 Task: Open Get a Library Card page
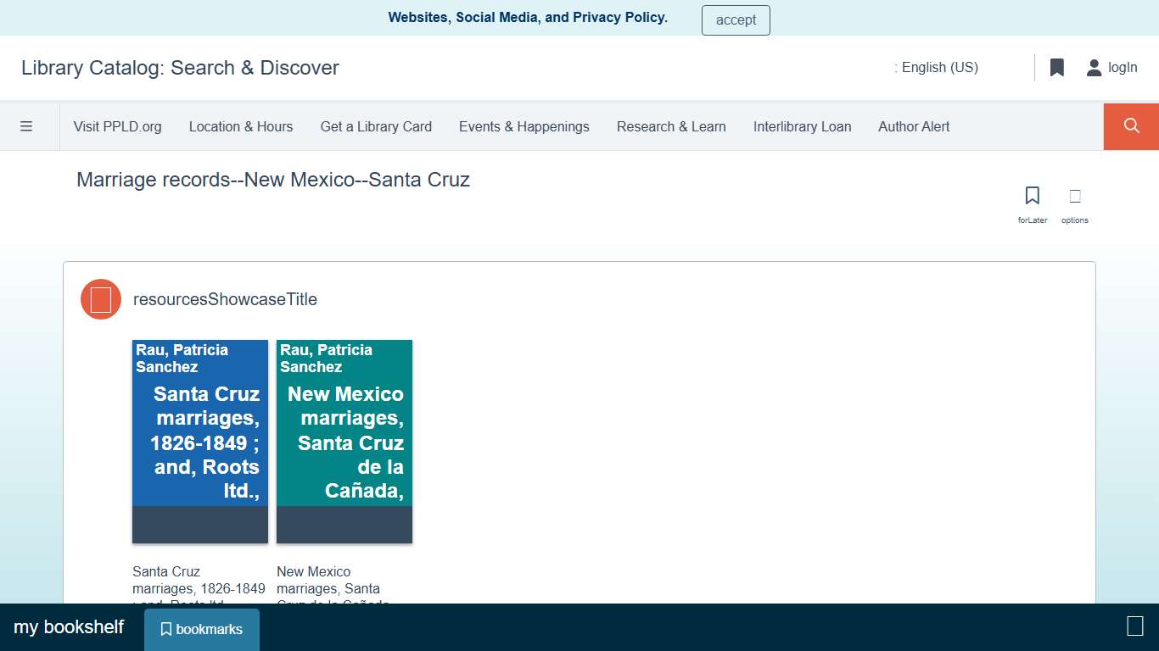tap(376, 125)
